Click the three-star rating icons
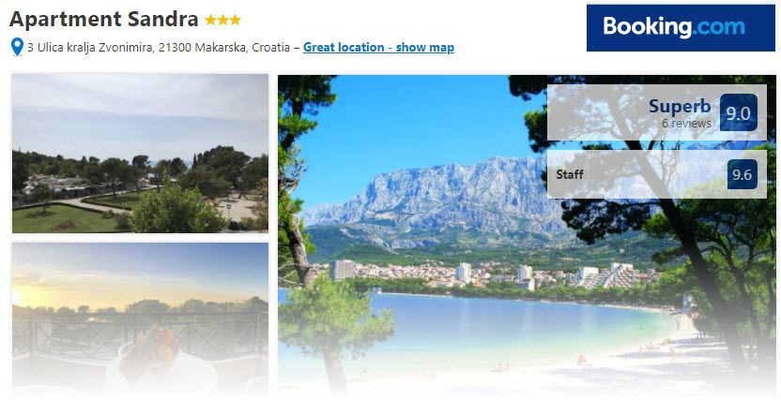This screenshot has height=400, width=781. pos(222,20)
